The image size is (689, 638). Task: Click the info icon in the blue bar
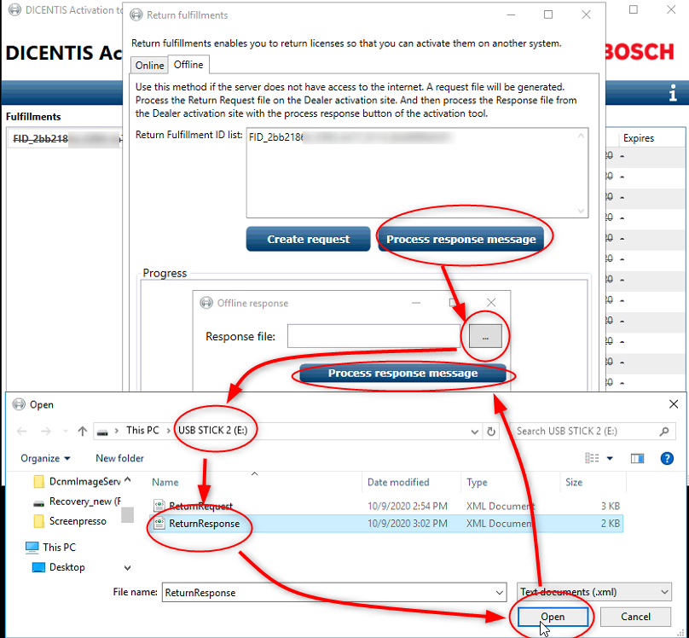[673, 93]
